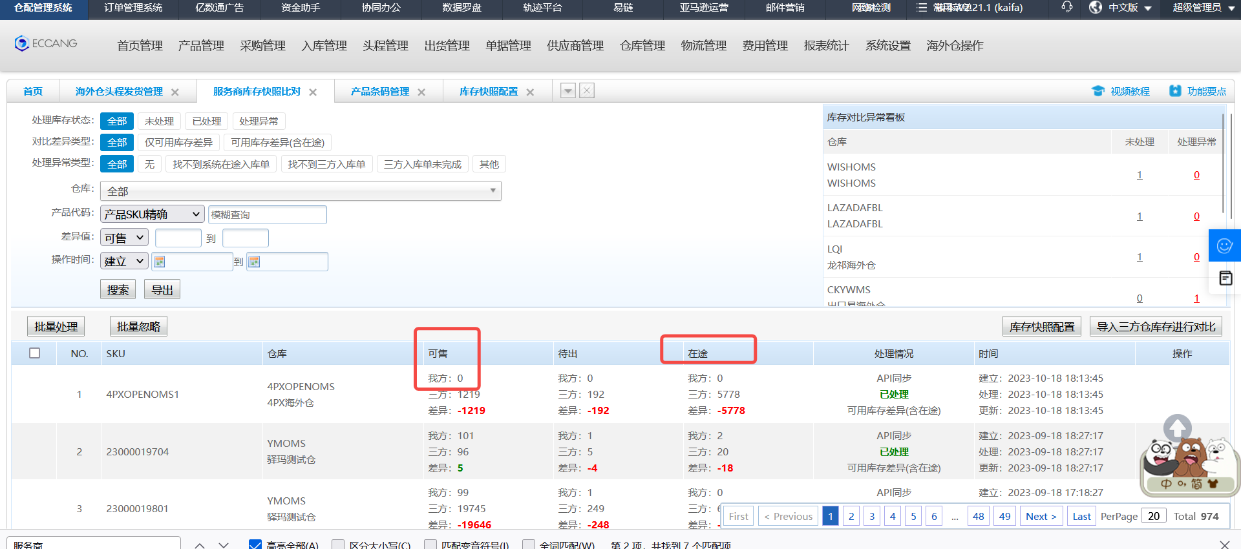This screenshot has height=549, width=1241.
Task: Switch to 首页 tab
Action: coord(33,91)
